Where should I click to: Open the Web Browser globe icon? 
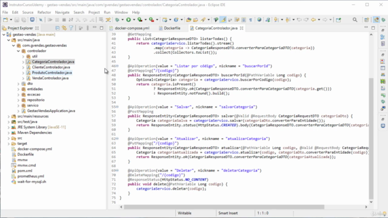(259, 20)
